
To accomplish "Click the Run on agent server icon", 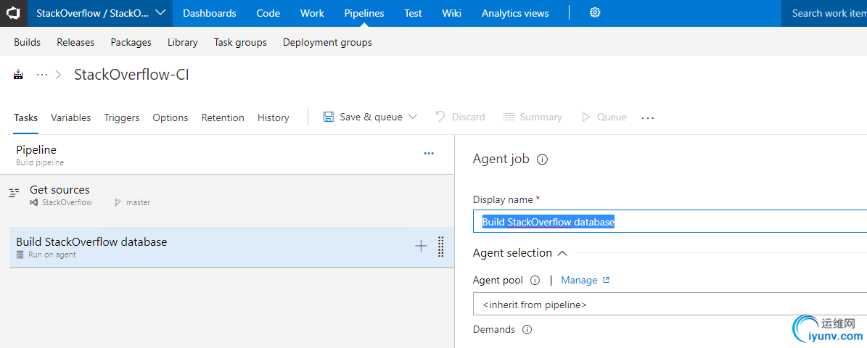I will [x=20, y=254].
